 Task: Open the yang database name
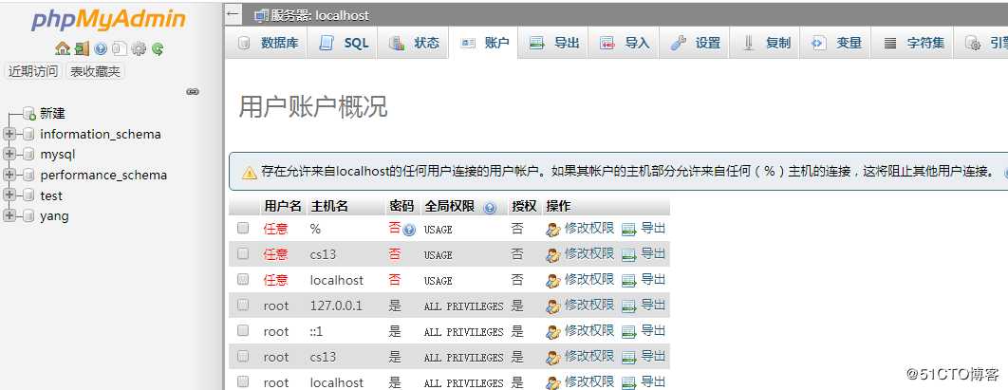point(54,216)
